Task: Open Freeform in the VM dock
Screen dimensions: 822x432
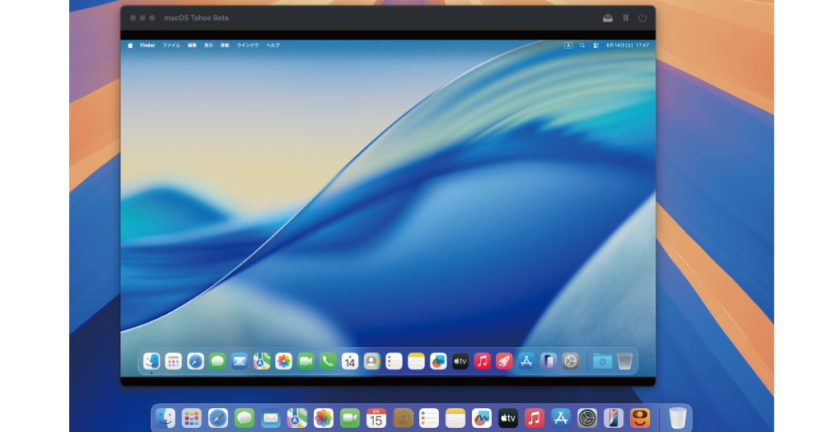Action: tap(438, 361)
